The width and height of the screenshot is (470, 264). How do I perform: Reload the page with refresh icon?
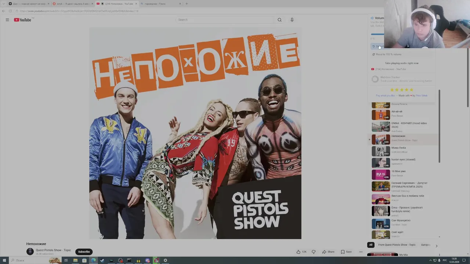point(10,11)
